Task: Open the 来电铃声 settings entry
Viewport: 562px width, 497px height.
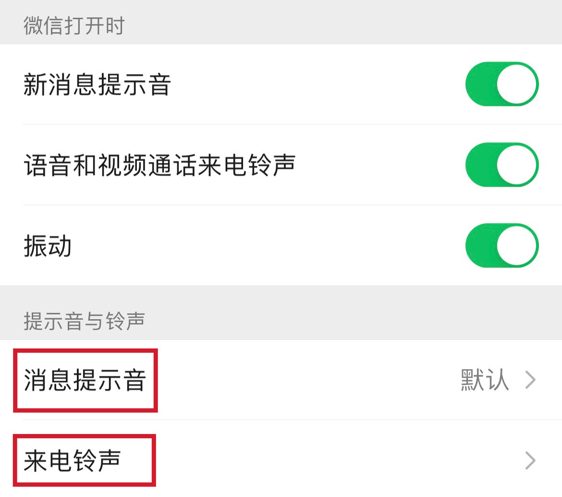Action: coord(72,461)
